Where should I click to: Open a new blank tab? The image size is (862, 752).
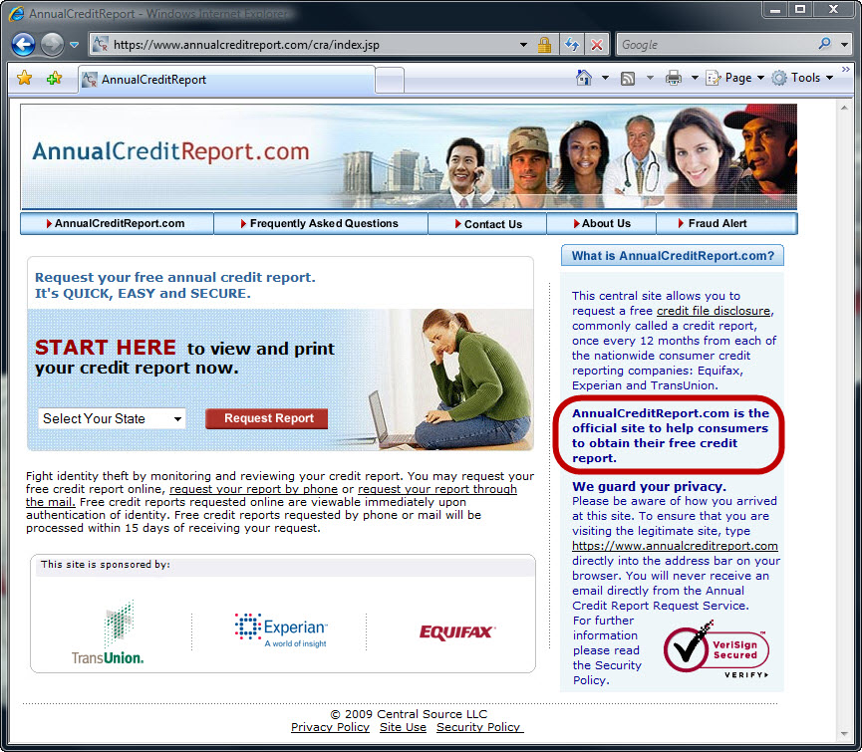tap(390, 81)
